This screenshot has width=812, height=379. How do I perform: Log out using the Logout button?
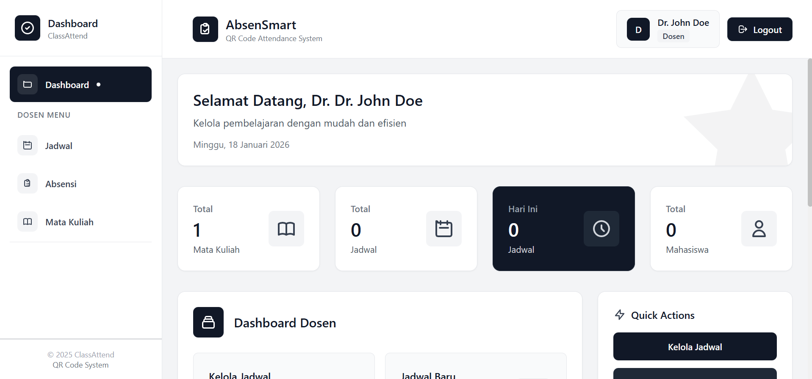pyautogui.click(x=760, y=29)
